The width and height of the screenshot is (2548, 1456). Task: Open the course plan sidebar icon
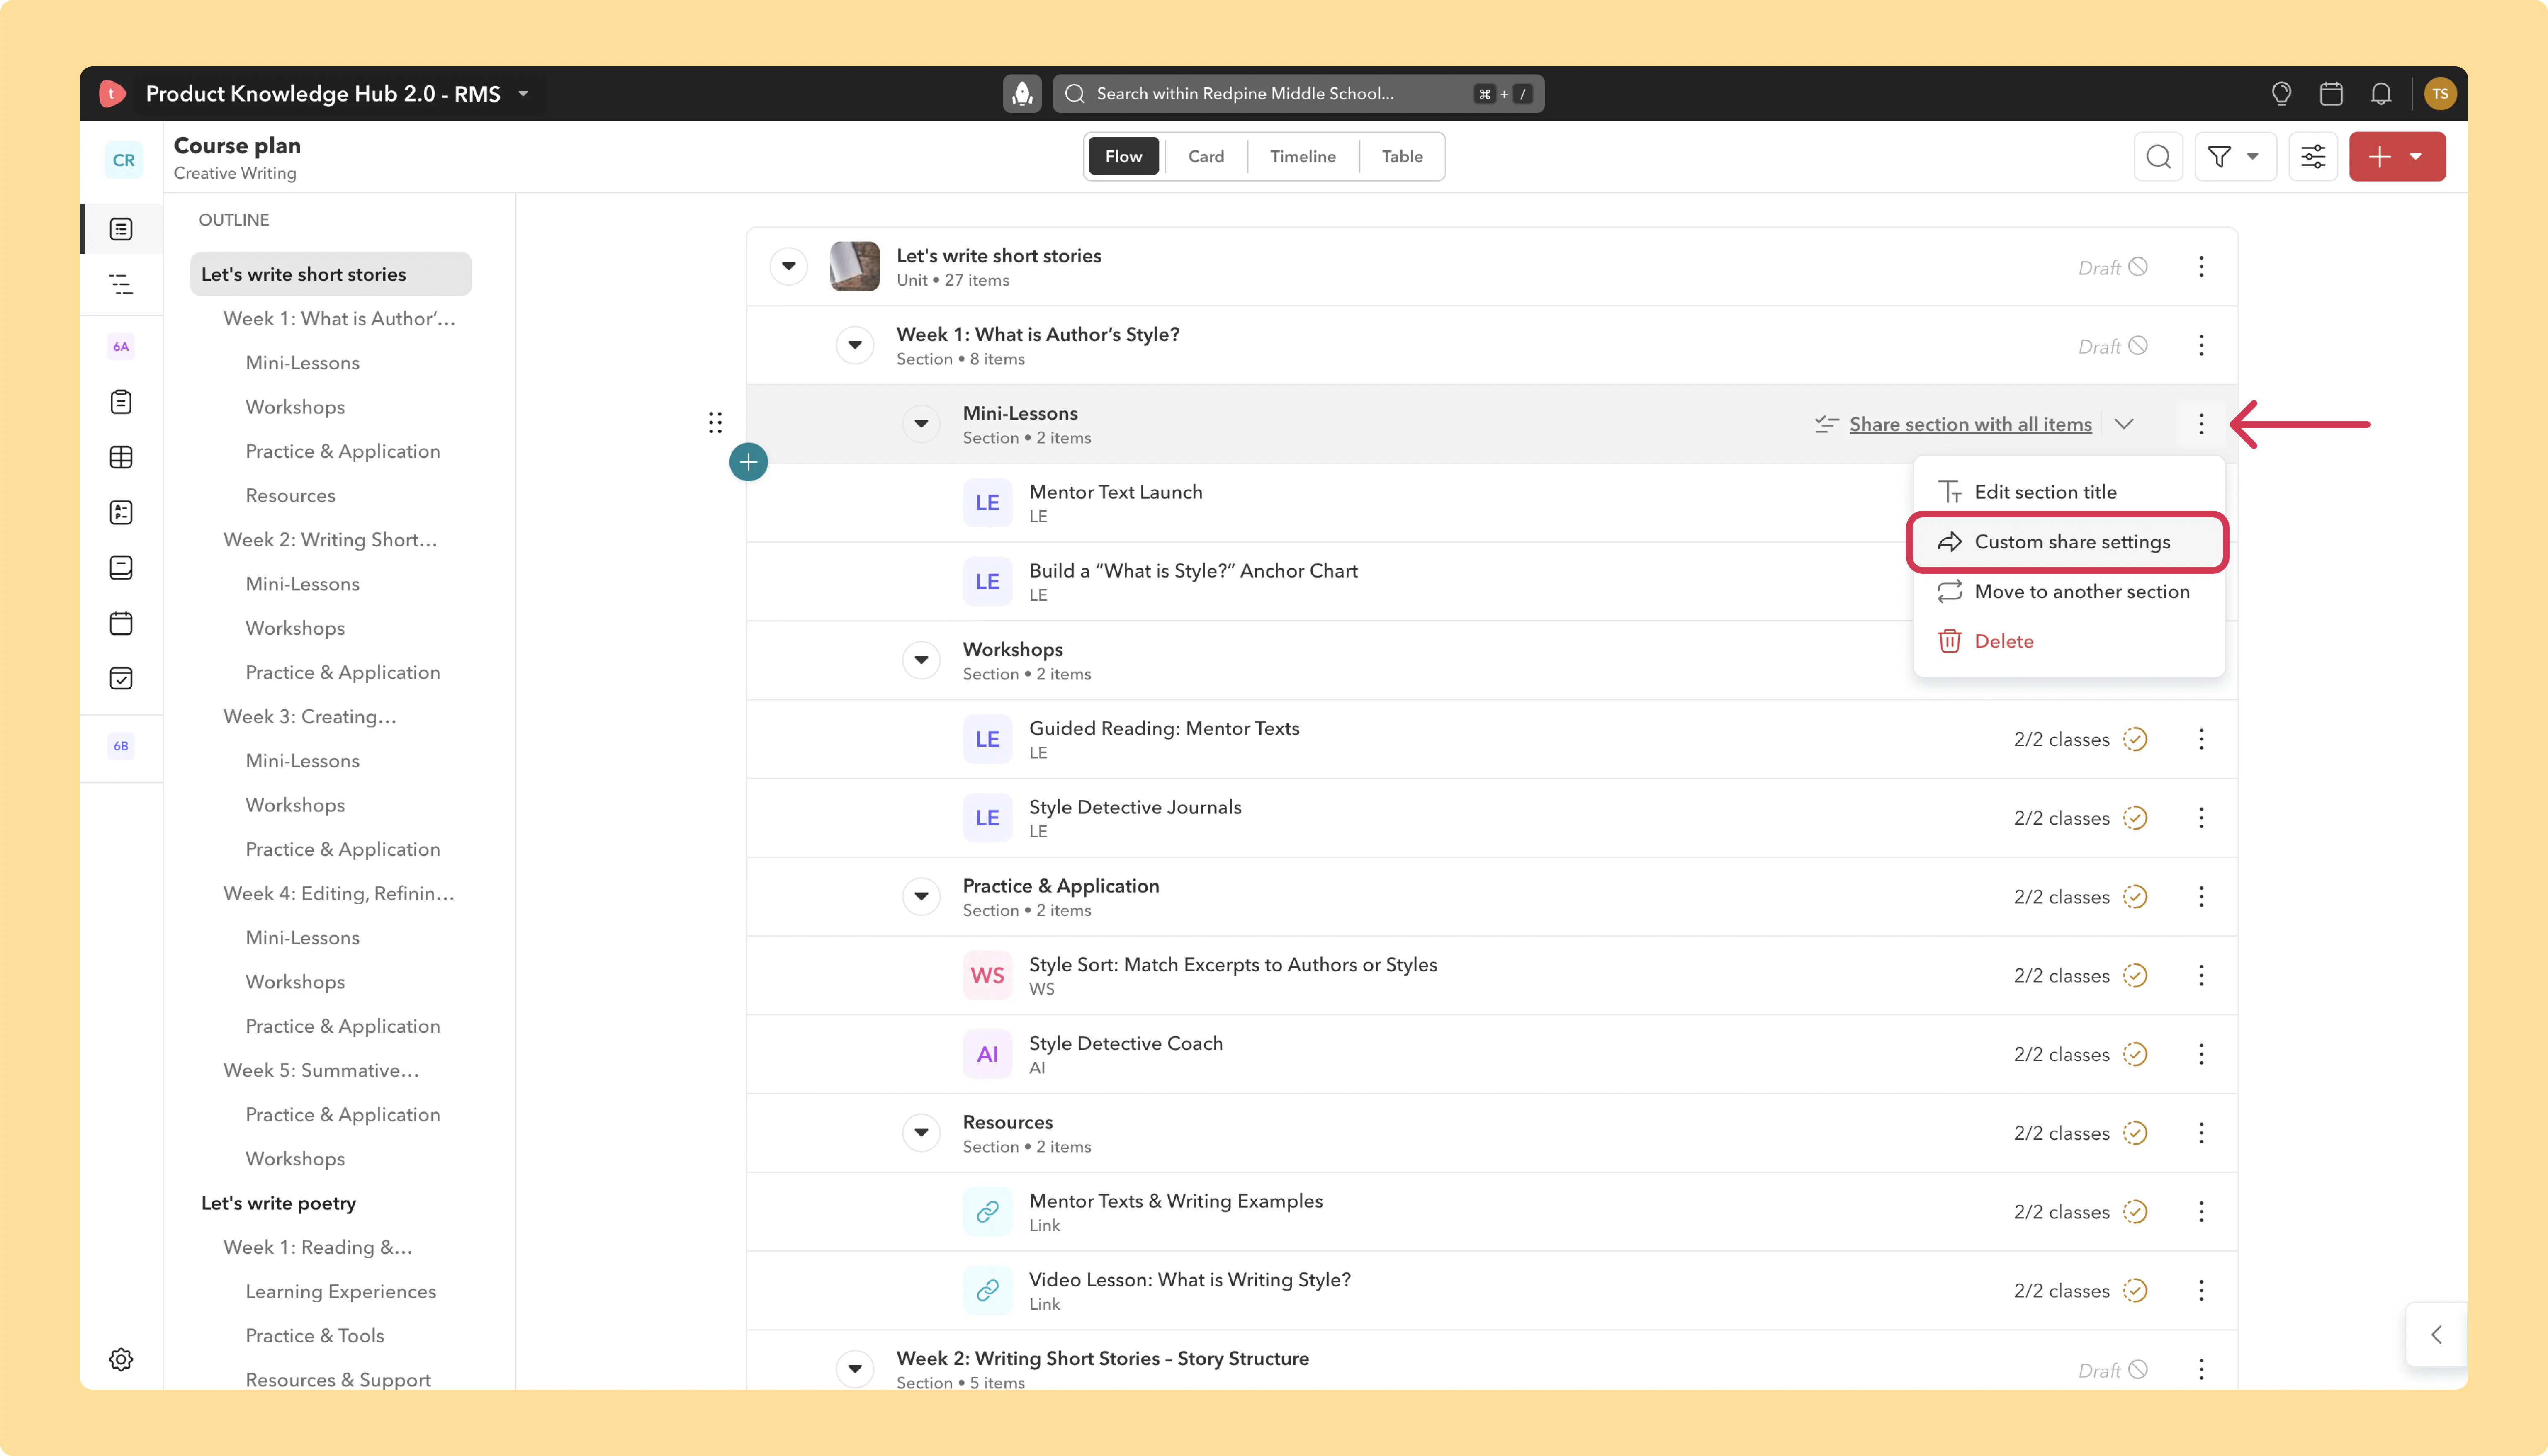(121, 229)
